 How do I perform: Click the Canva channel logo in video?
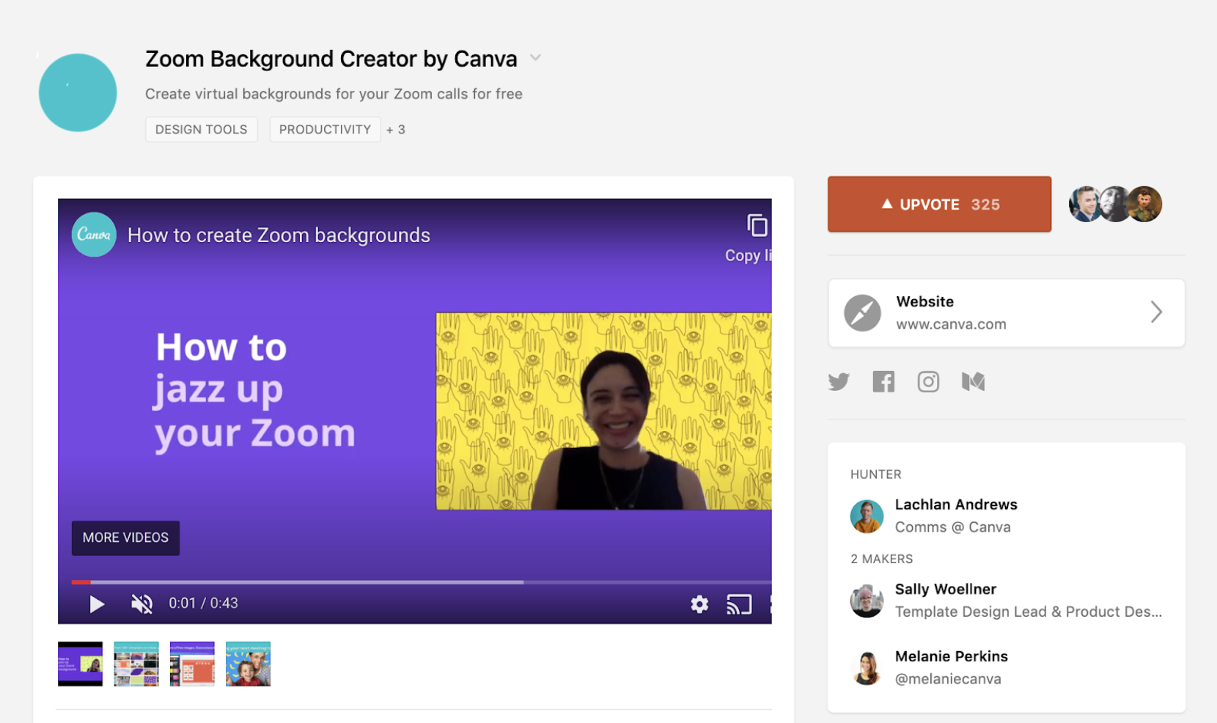click(94, 235)
